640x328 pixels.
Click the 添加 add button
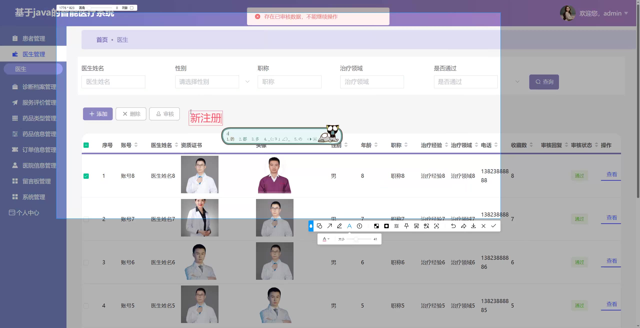coord(98,114)
